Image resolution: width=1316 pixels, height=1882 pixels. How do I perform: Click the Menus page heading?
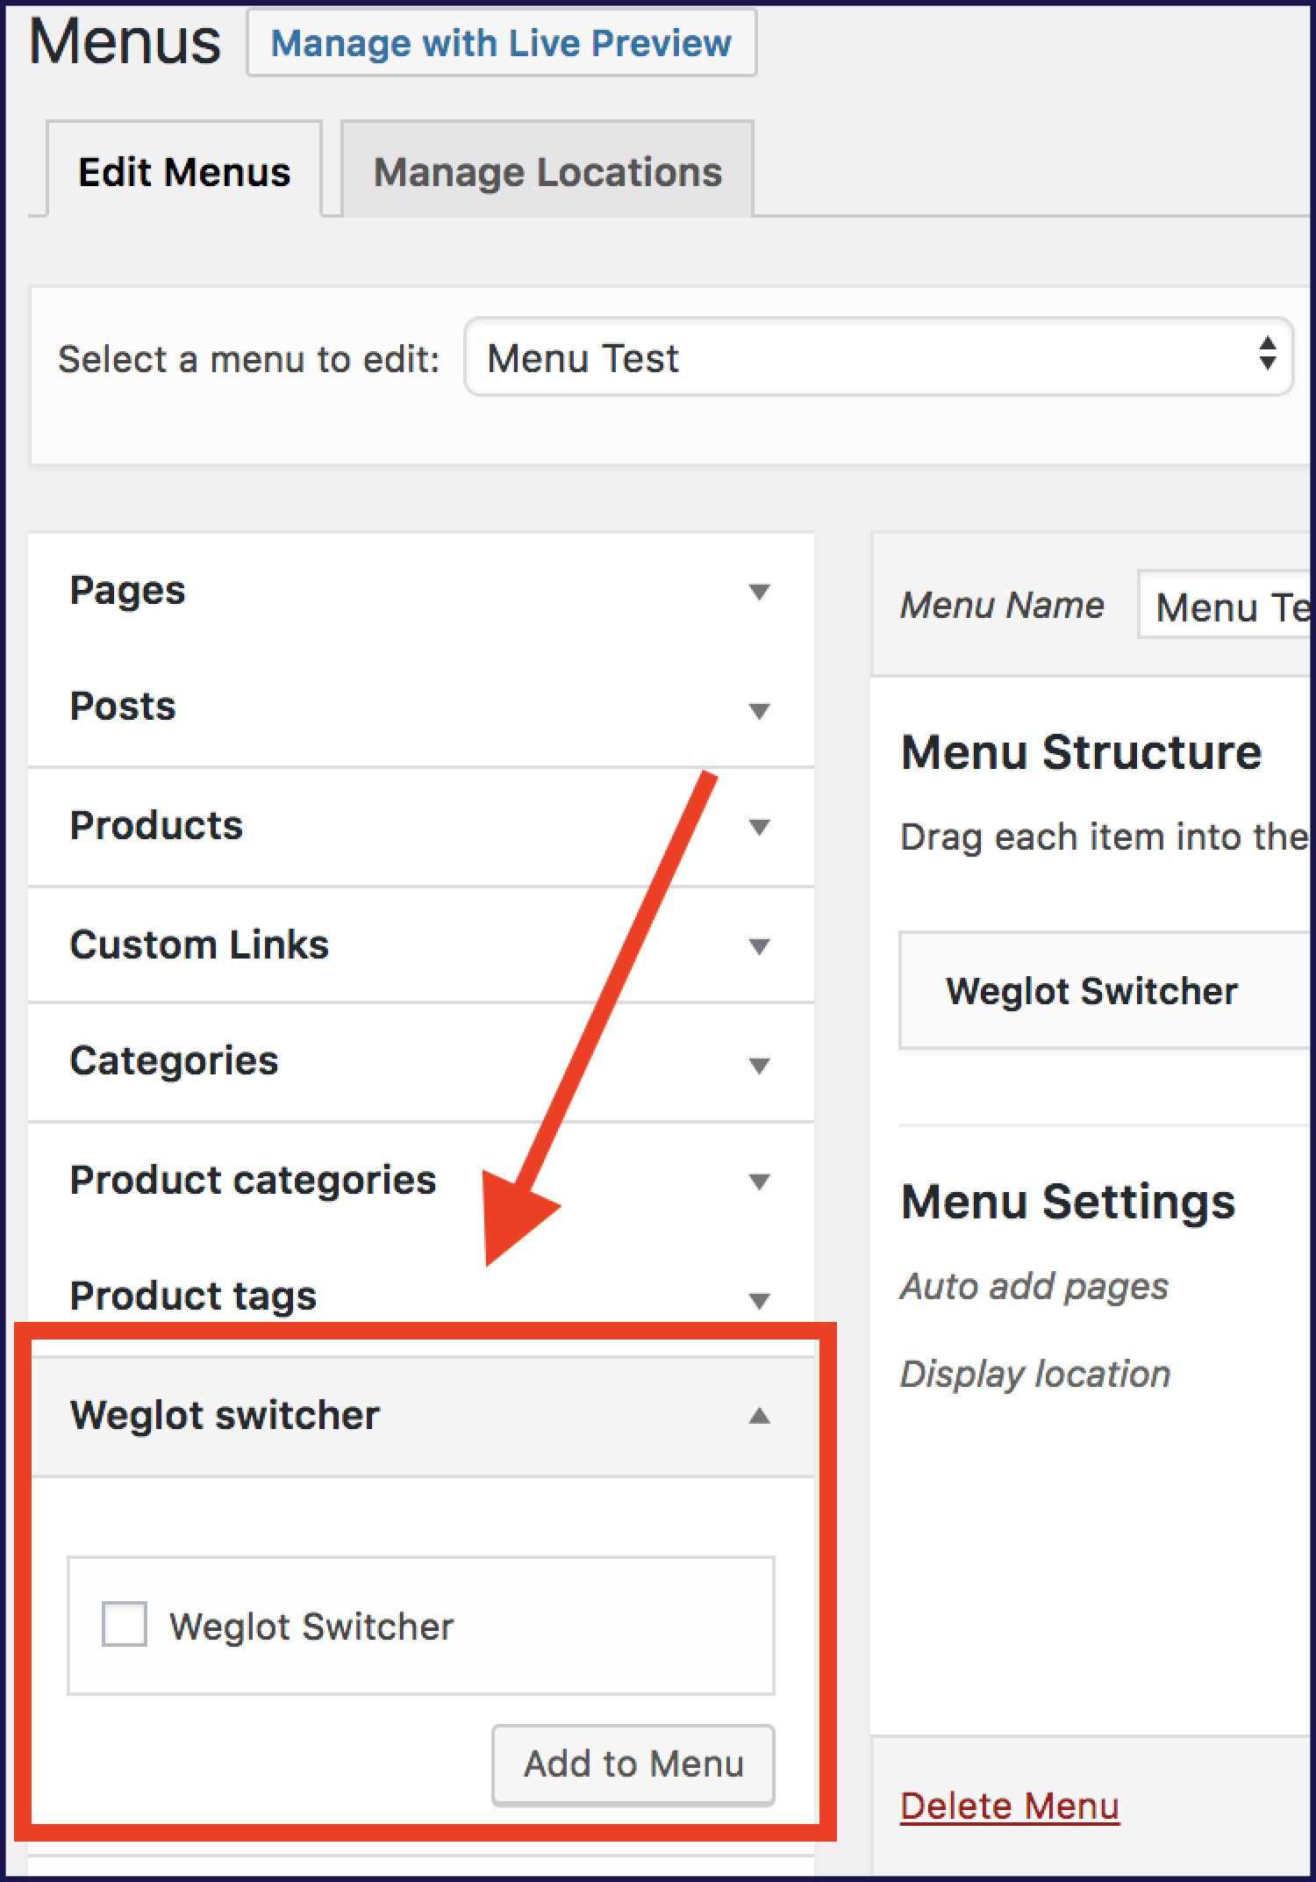coord(125,42)
